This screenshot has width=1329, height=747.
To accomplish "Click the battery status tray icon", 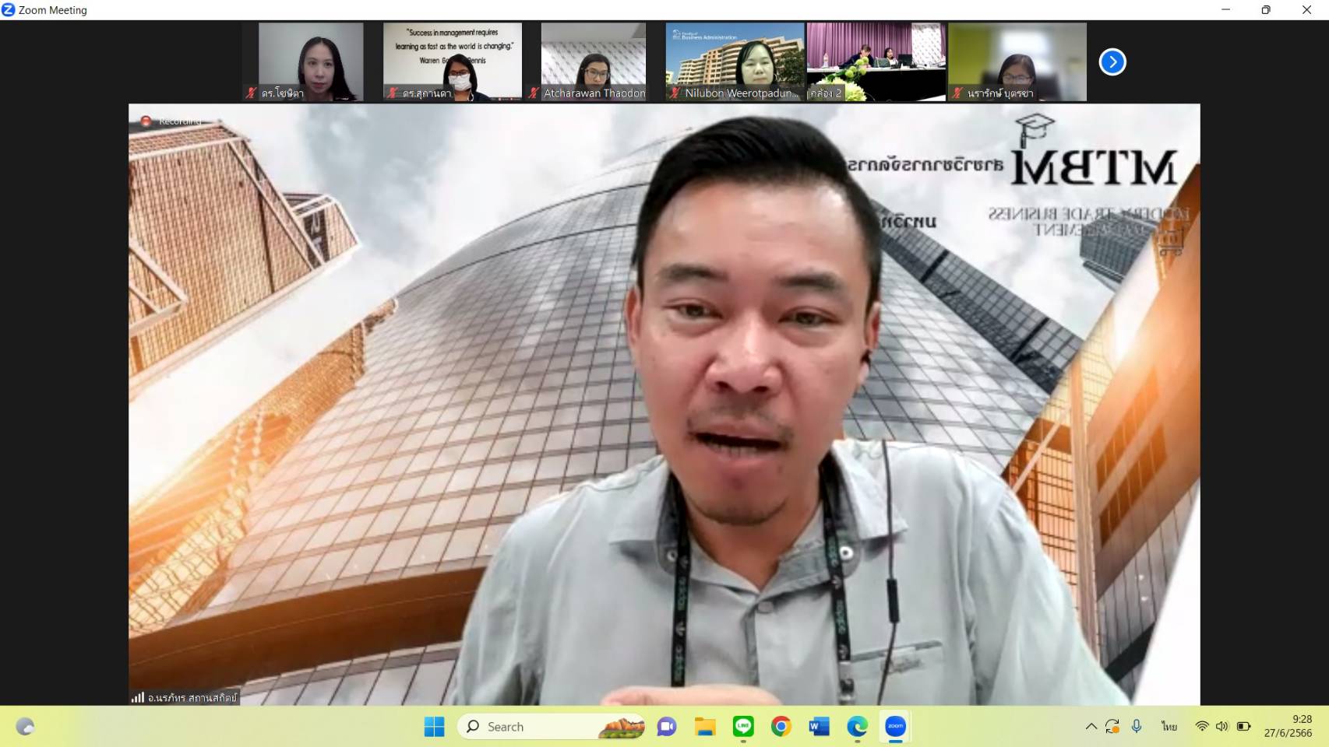I will 1243,727.
